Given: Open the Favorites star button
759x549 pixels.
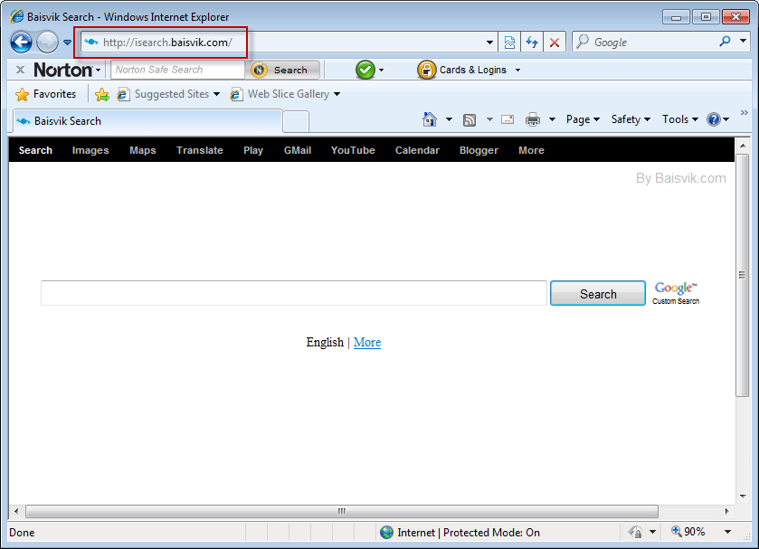Looking at the screenshot, I should click(x=46, y=94).
